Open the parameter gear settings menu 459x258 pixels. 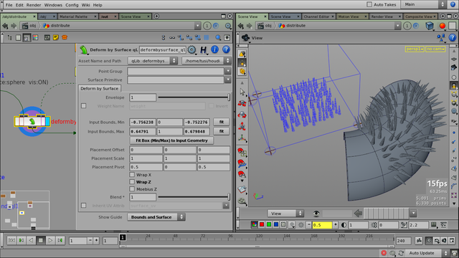point(191,49)
